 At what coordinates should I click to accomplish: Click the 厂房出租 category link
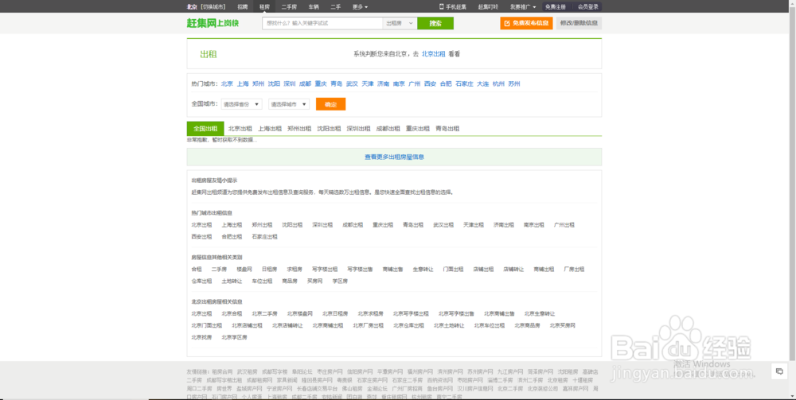pos(574,270)
